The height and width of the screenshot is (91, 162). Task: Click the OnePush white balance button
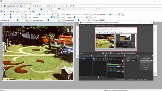[x=102, y=20]
